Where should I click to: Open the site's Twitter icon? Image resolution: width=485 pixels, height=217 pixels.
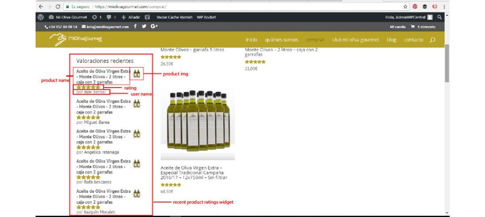click(144, 26)
